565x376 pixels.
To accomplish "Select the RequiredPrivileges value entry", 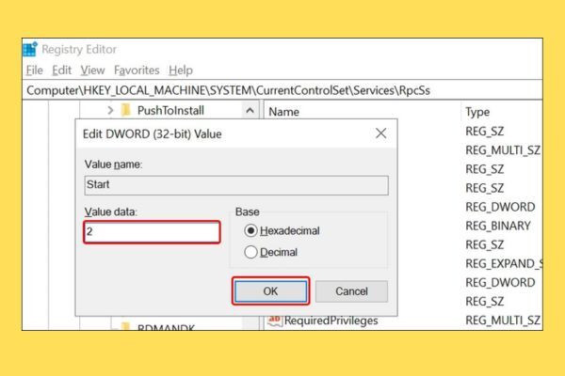I will point(331,321).
